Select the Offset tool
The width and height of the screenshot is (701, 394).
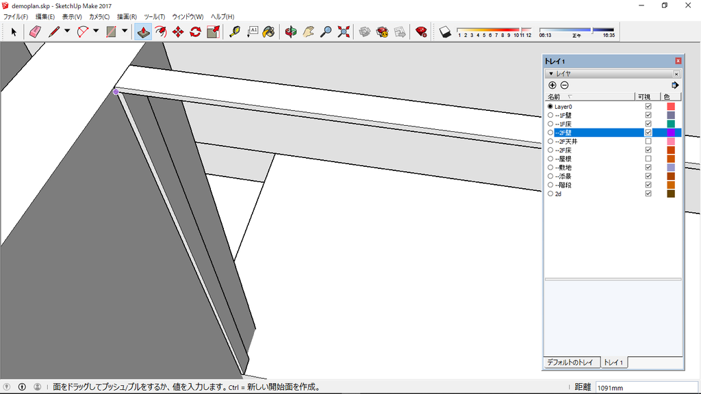[x=161, y=31]
